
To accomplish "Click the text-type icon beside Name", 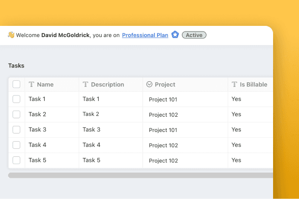I will (x=32, y=84).
